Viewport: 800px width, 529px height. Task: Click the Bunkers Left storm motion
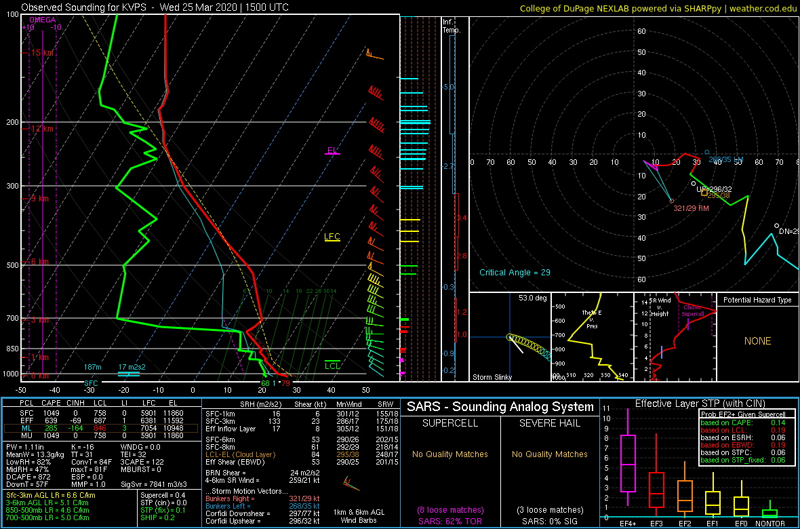pos(263,505)
